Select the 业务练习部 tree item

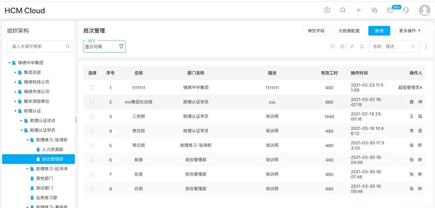coord(47,198)
